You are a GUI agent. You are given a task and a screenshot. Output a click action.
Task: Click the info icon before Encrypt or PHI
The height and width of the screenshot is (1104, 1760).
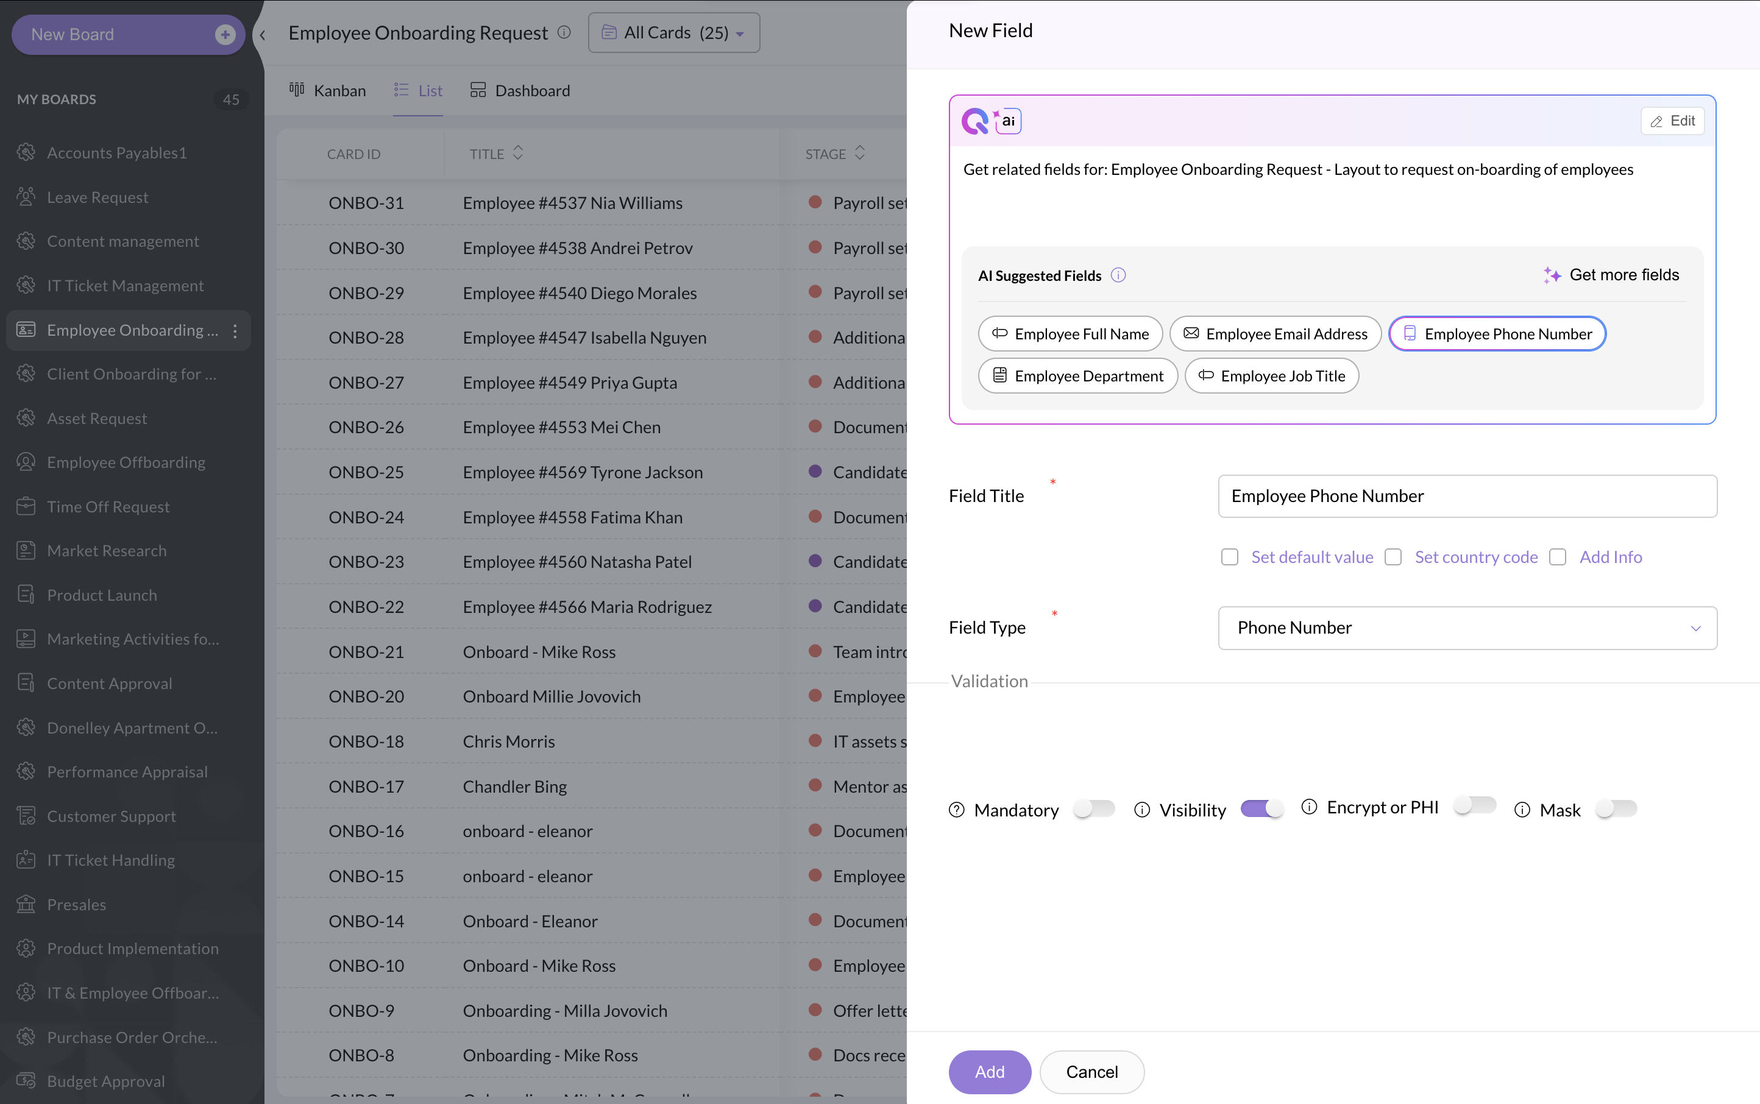[x=1310, y=807]
